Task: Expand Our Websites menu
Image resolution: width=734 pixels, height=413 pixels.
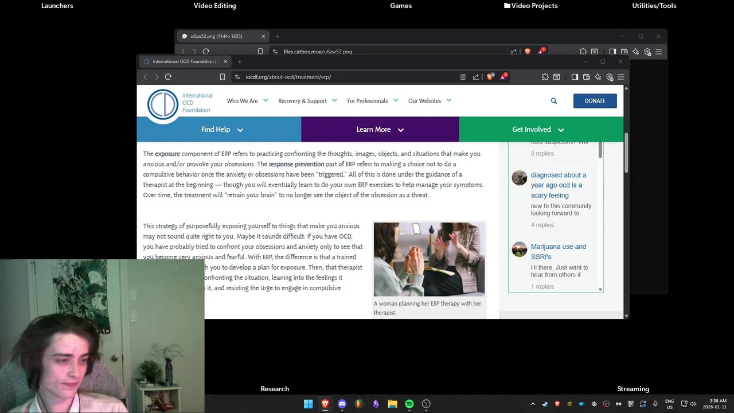Action: click(x=430, y=101)
